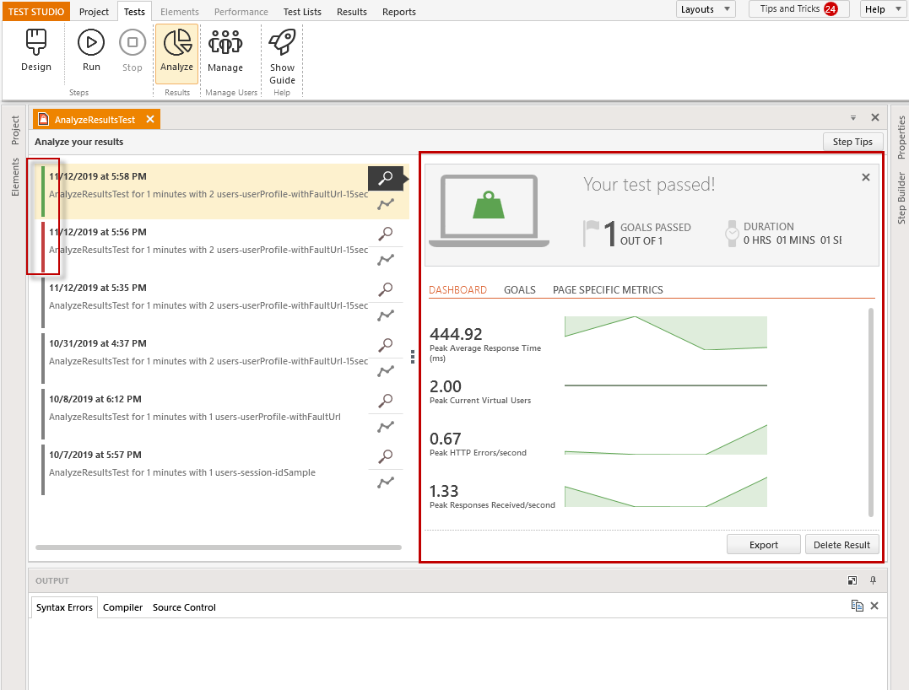
Task: Switch to the Compiler output tab
Action: [x=123, y=607]
